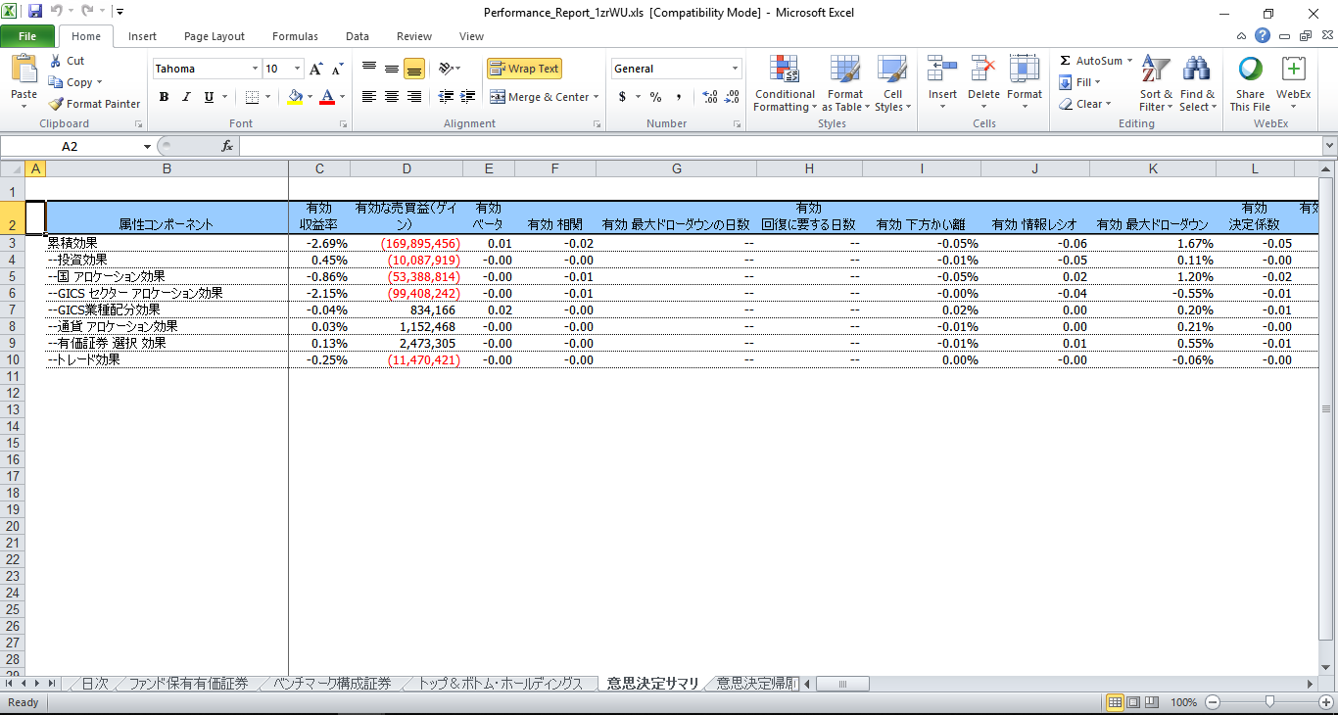Toggle Wrap Text option
The width and height of the screenshot is (1338, 715).
point(524,69)
